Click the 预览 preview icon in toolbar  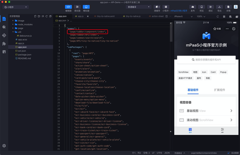[201, 7]
